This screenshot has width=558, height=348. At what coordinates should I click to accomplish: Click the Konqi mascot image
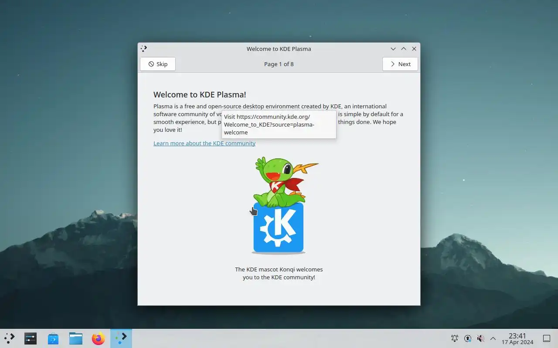279,205
